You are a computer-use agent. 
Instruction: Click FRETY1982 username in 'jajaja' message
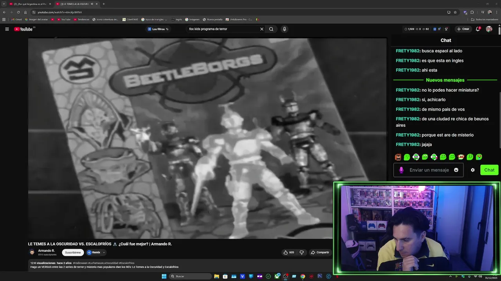[x=407, y=144]
